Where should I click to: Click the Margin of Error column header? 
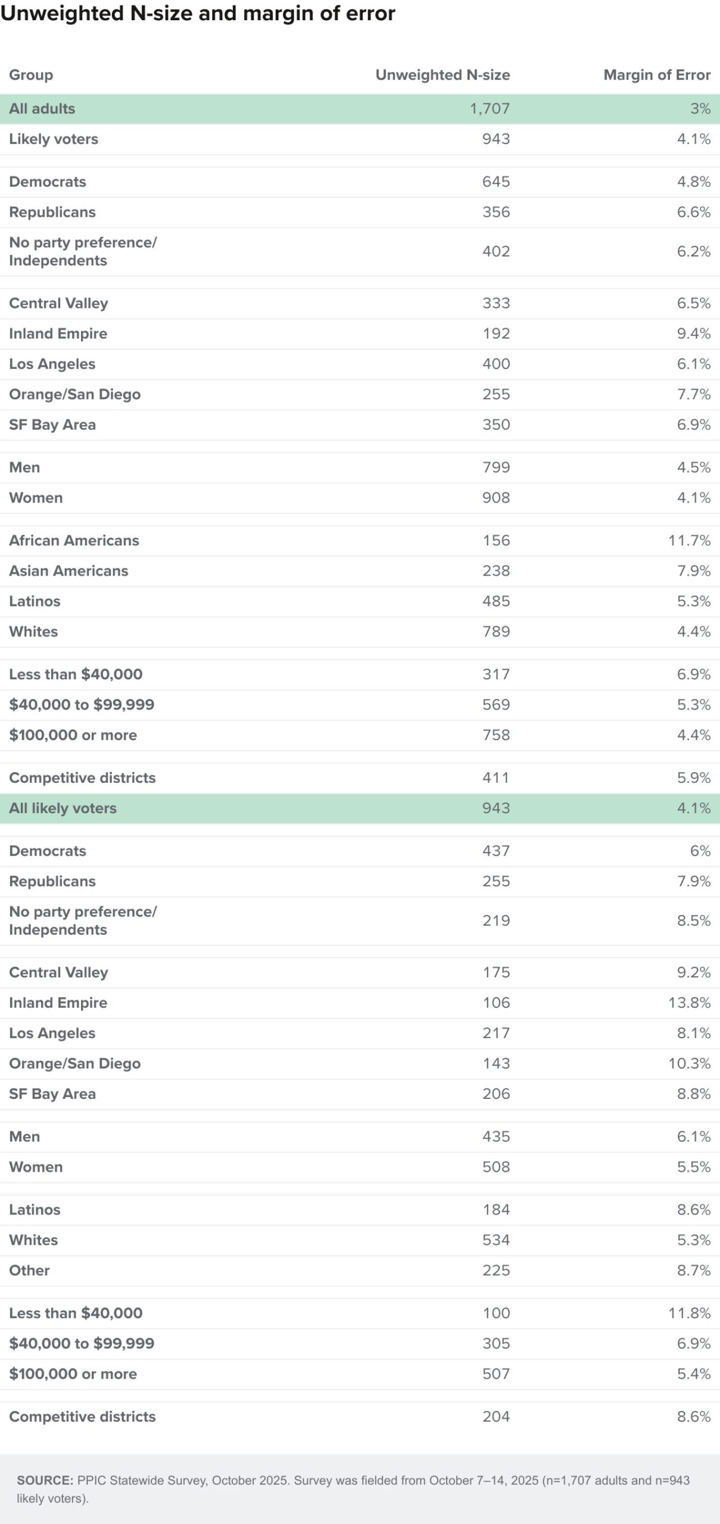pyautogui.click(x=657, y=75)
